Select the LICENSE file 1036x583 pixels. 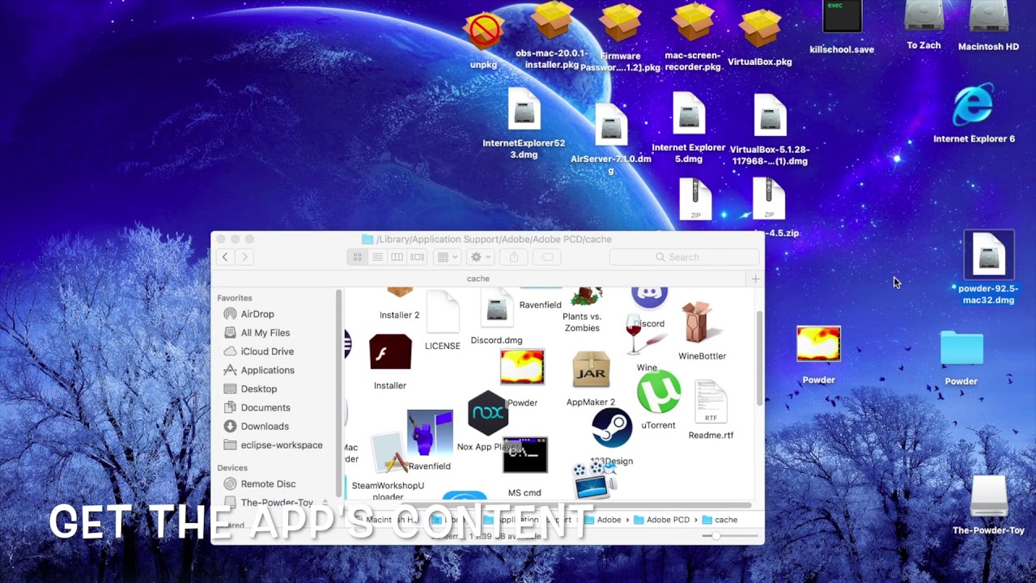pos(443,312)
